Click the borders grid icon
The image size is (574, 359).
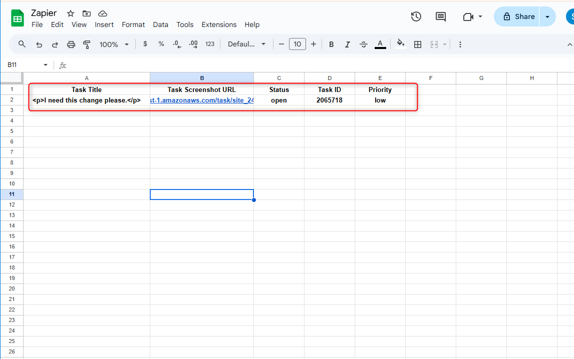pyautogui.click(x=418, y=44)
